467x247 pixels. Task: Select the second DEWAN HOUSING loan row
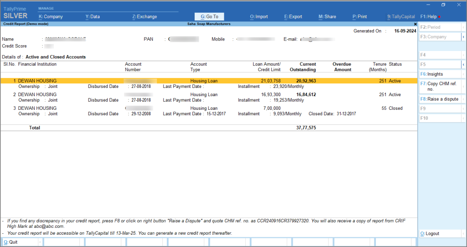point(37,95)
